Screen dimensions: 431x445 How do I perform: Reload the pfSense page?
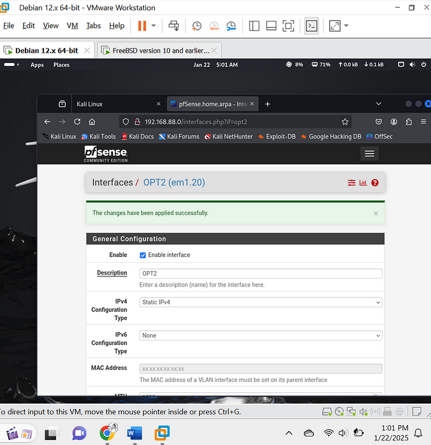77,122
